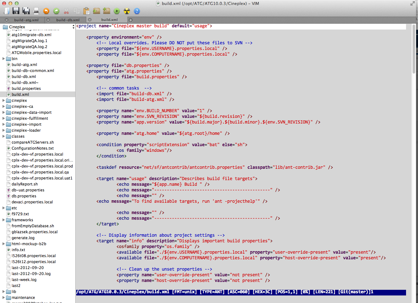Click the db.properties file icon

[9, 196]
